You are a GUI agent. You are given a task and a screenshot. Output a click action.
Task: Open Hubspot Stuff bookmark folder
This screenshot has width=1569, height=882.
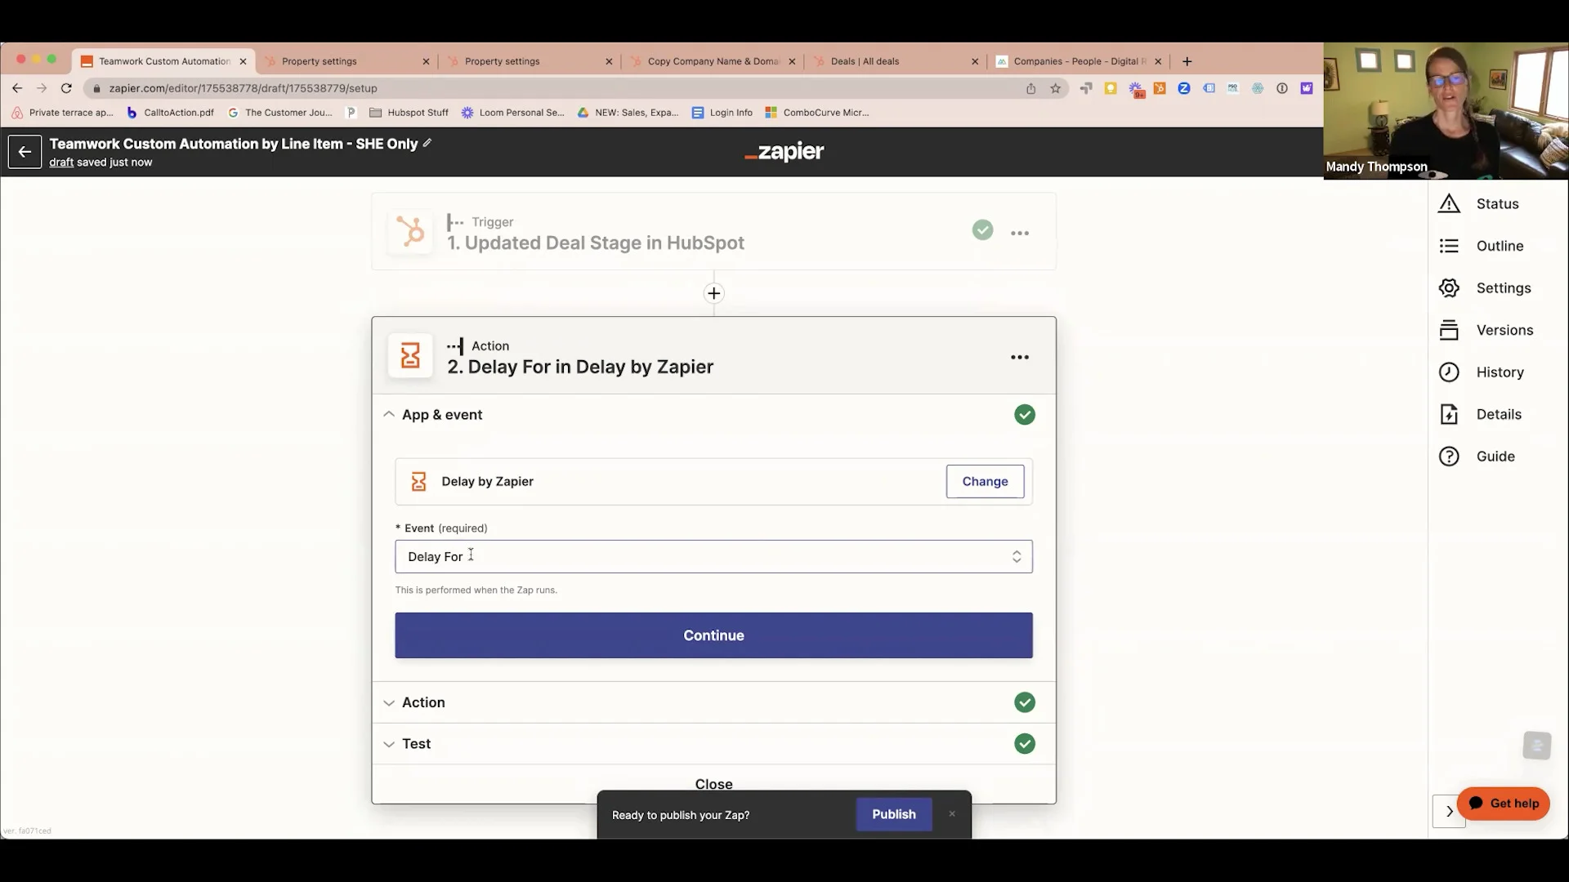point(409,113)
